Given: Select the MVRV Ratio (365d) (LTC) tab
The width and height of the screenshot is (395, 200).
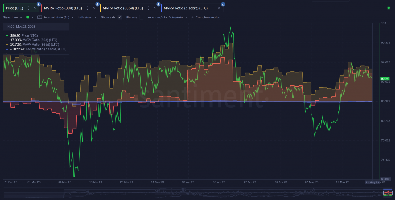Looking at the screenshot, I should point(122,8).
